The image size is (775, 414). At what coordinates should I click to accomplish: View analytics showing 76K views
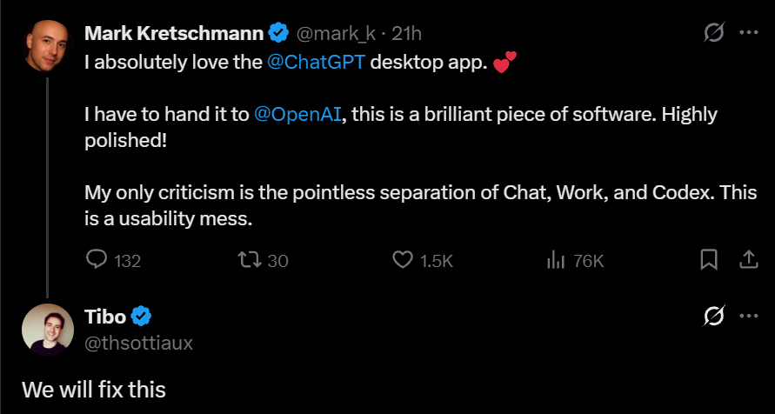click(575, 260)
